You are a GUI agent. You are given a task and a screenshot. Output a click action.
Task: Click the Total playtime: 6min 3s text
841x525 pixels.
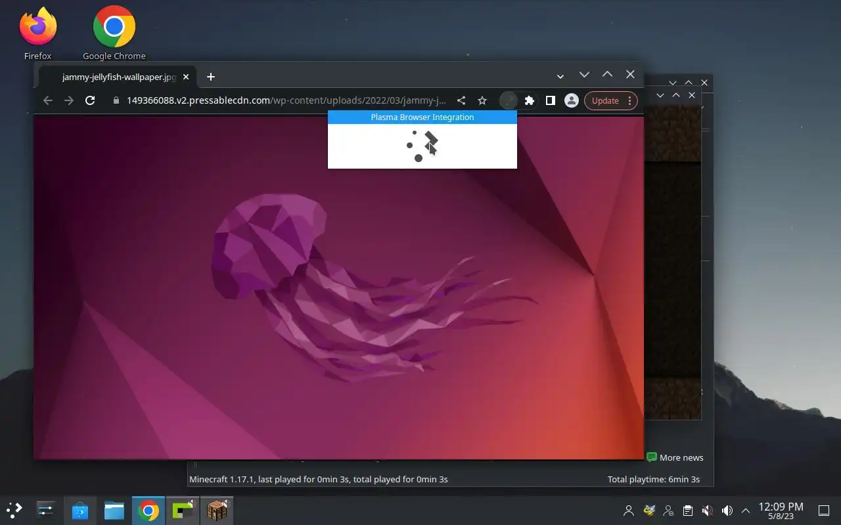pyautogui.click(x=653, y=479)
